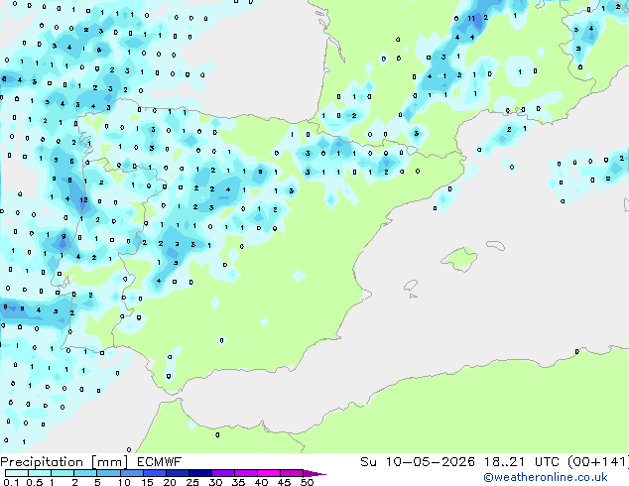Select the 30–35 mm purple legend swatch
This screenshot has width=629, height=486.
[222, 473]
